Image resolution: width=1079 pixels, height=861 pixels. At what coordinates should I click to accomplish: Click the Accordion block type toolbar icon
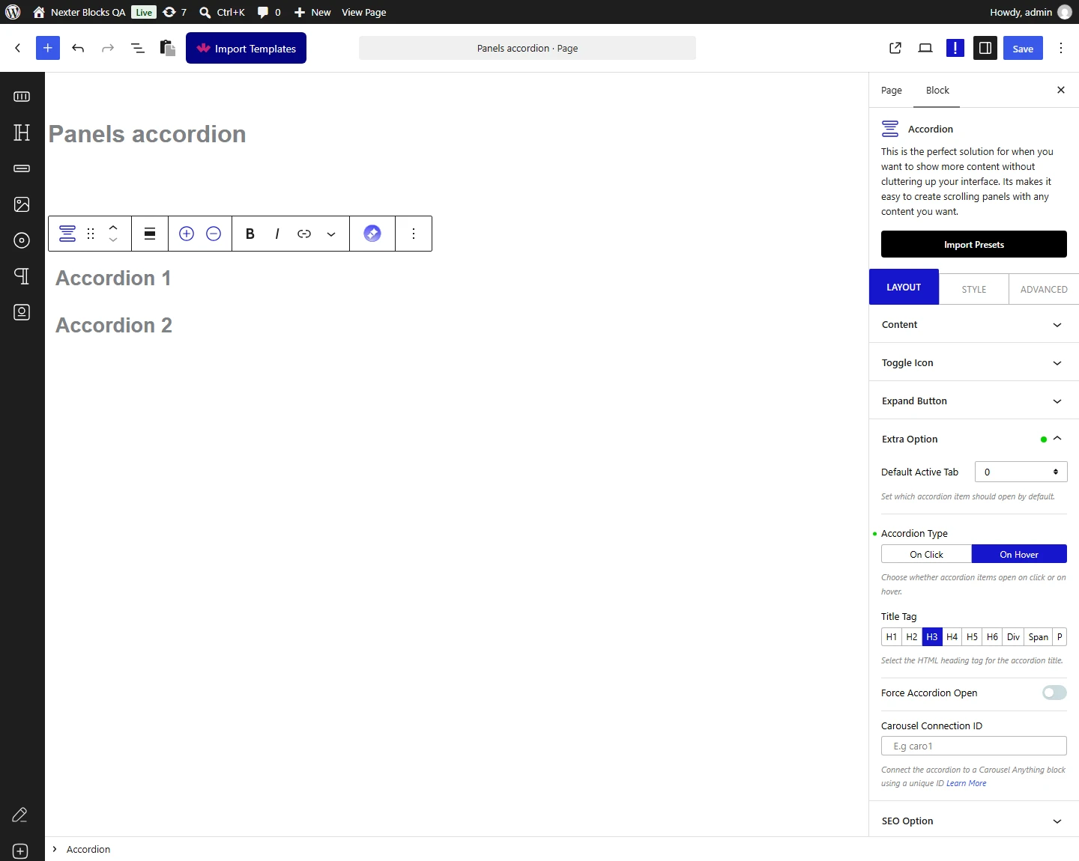click(67, 234)
